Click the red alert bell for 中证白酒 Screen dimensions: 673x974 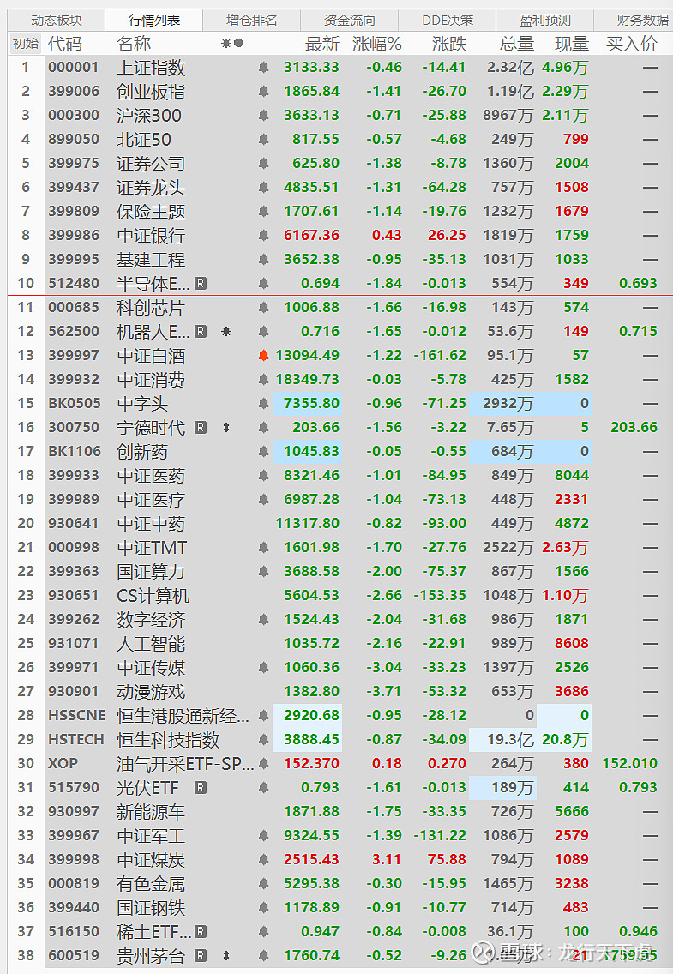[263, 355]
